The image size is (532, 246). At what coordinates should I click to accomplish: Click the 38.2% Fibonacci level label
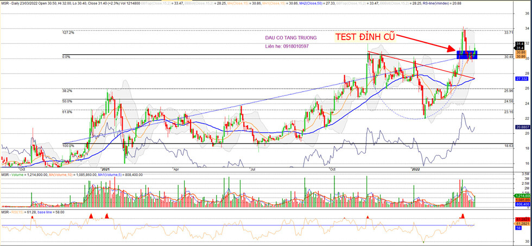(67, 91)
